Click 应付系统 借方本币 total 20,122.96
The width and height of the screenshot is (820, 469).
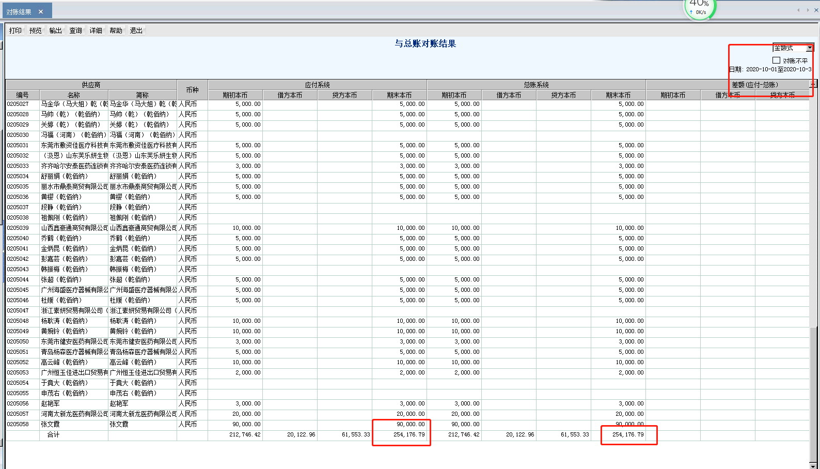pyautogui.click(x=301, y=434)
